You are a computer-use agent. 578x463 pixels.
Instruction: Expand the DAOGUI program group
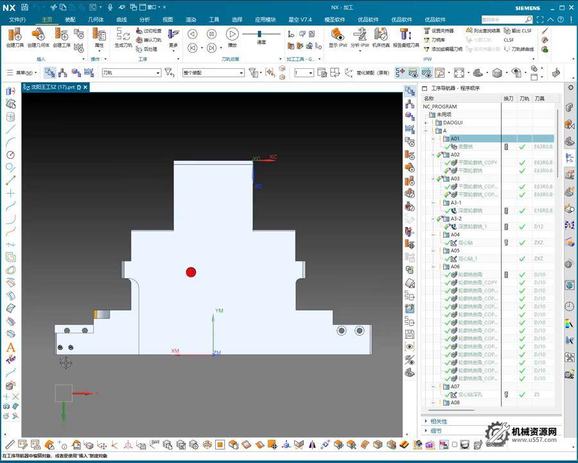point(426,123)
